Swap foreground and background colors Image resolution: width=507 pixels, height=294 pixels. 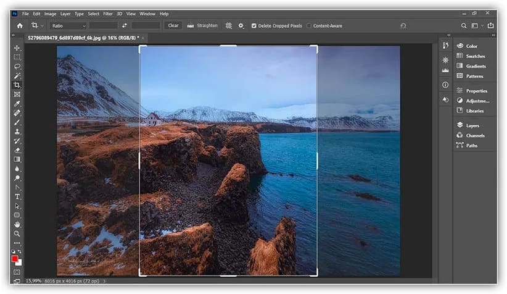pyautogui.click(x=20, y=251)
